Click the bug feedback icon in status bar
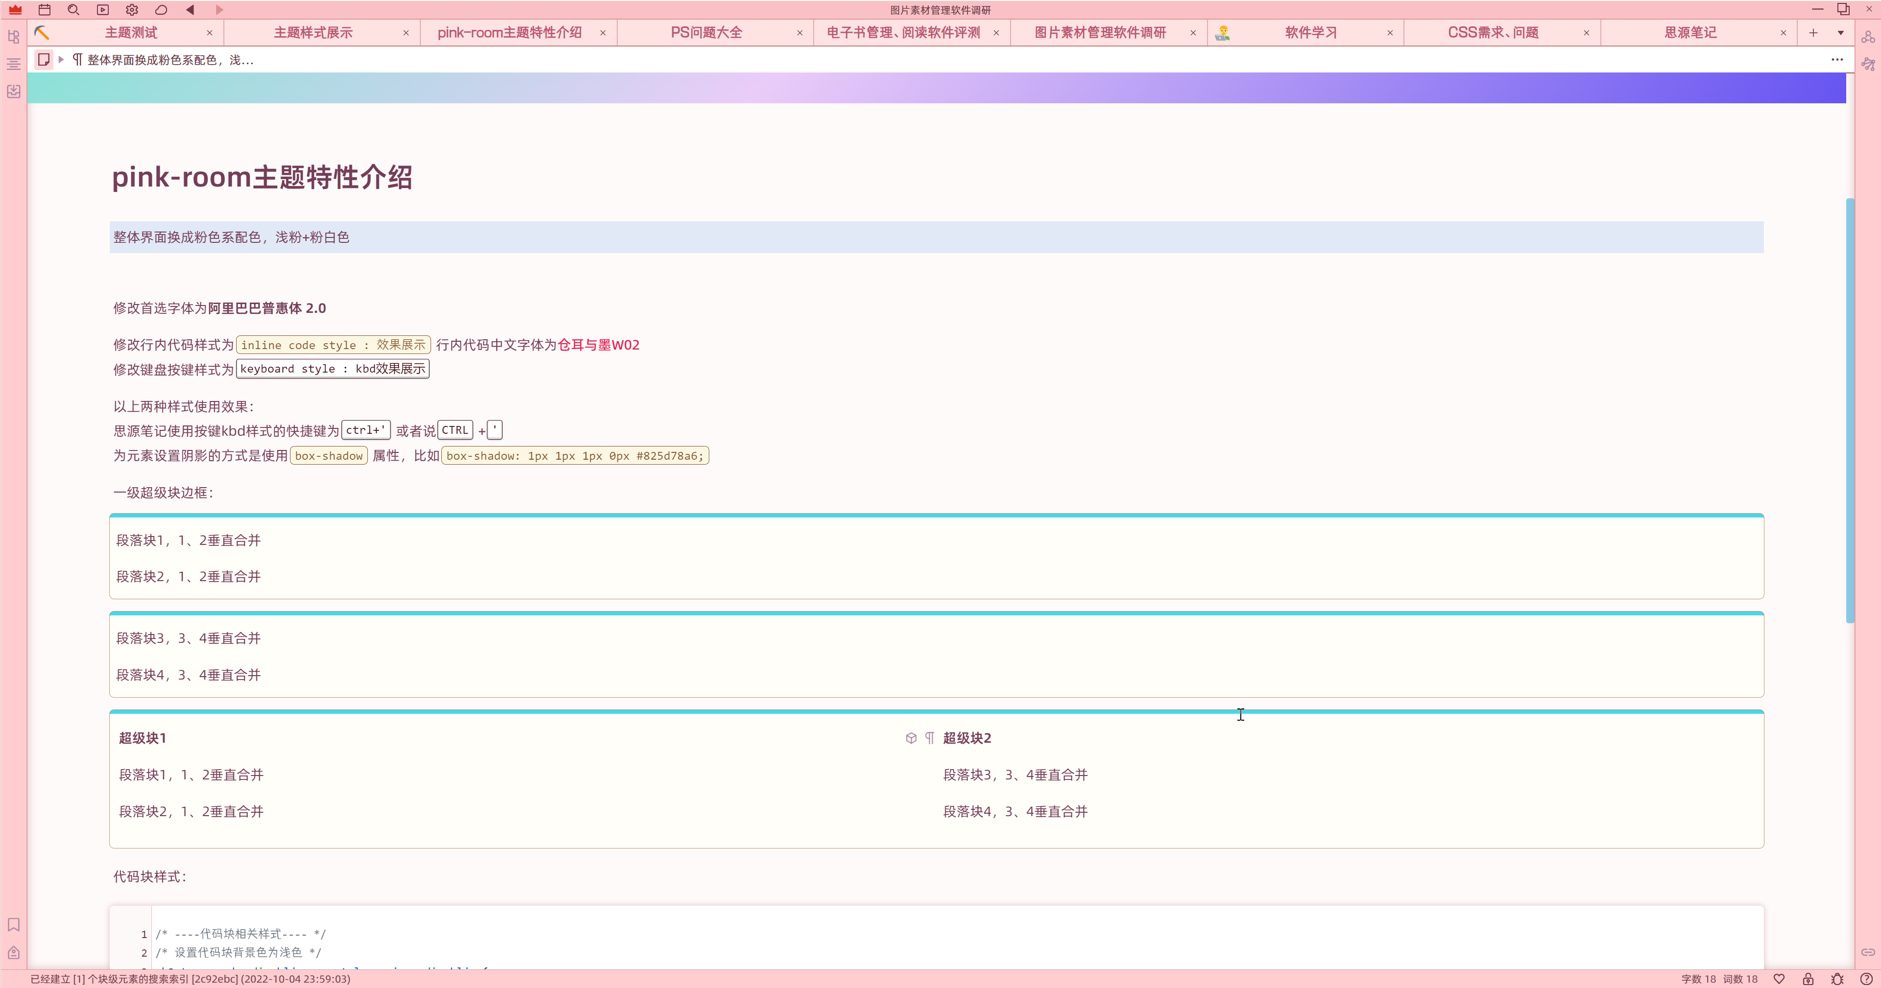The width and height of the screenshot is (1881, 988). [1837, 979]
